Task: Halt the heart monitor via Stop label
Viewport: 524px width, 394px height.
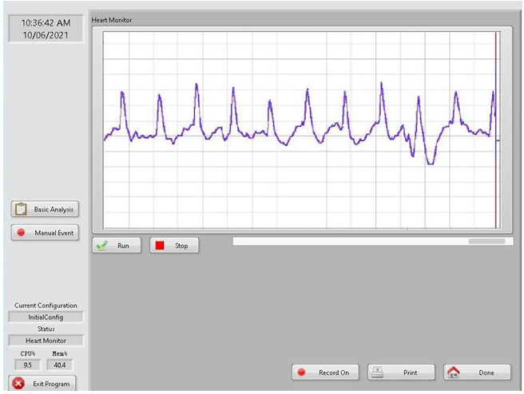Action: tap(181, 246)
